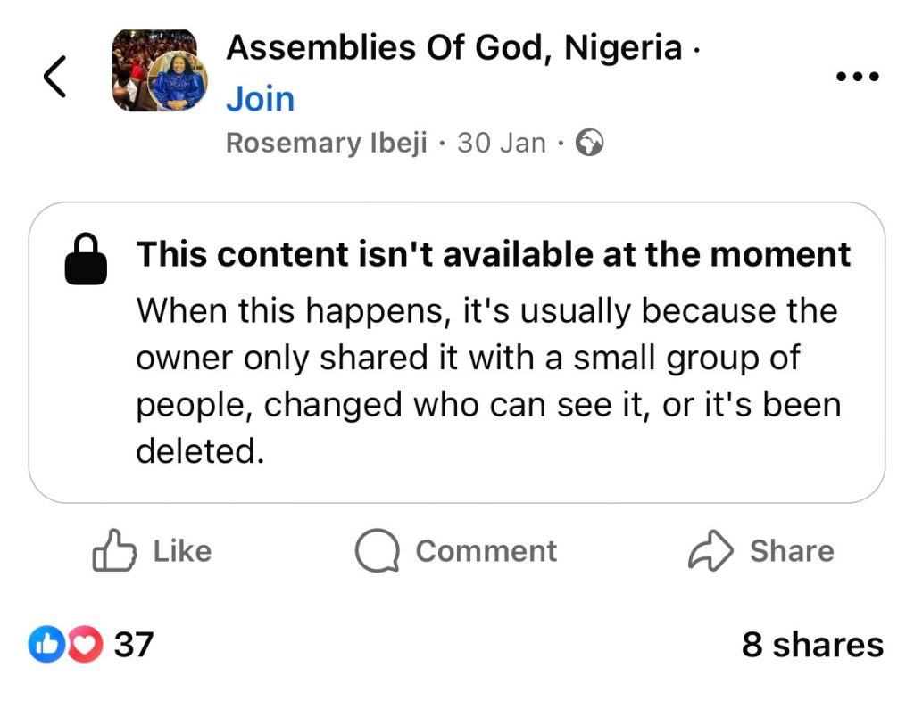Tap the 30 Jan post date
Screen dimensions: 914x709
(x=501, y=143)
